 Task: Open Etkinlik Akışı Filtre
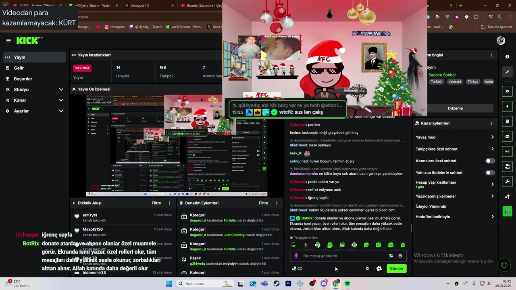tap(156, 203)
